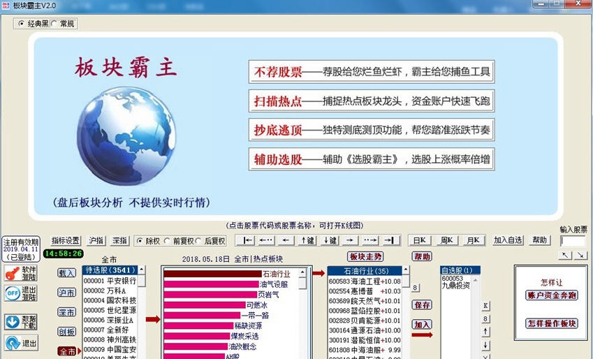Jump to last record arrow button

(389, 240)
